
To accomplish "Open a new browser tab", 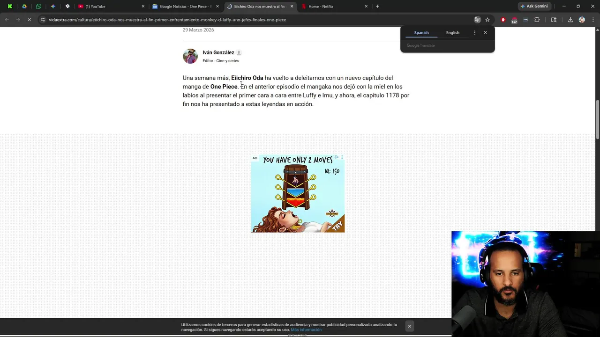I will click(x=377, y=6).
